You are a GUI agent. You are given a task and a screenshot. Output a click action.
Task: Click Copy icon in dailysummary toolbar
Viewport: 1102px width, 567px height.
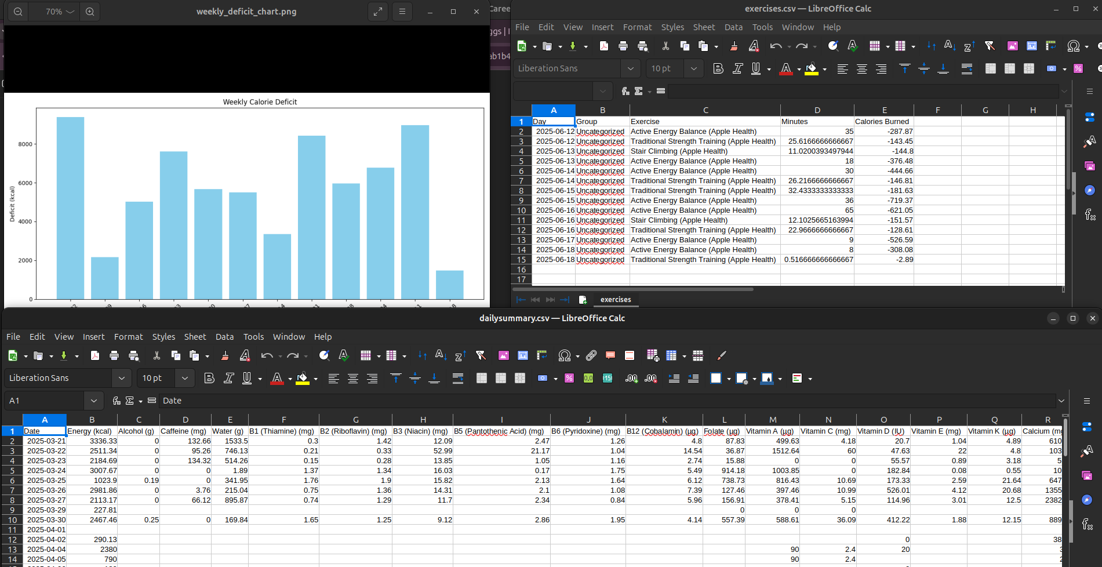pos(176,355)
